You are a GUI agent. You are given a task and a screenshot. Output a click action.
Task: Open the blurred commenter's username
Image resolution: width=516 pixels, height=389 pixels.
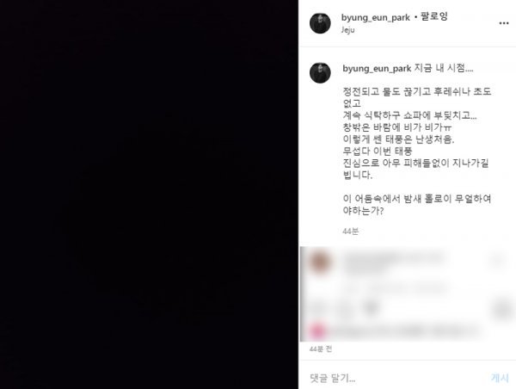[x=393, y=256]
